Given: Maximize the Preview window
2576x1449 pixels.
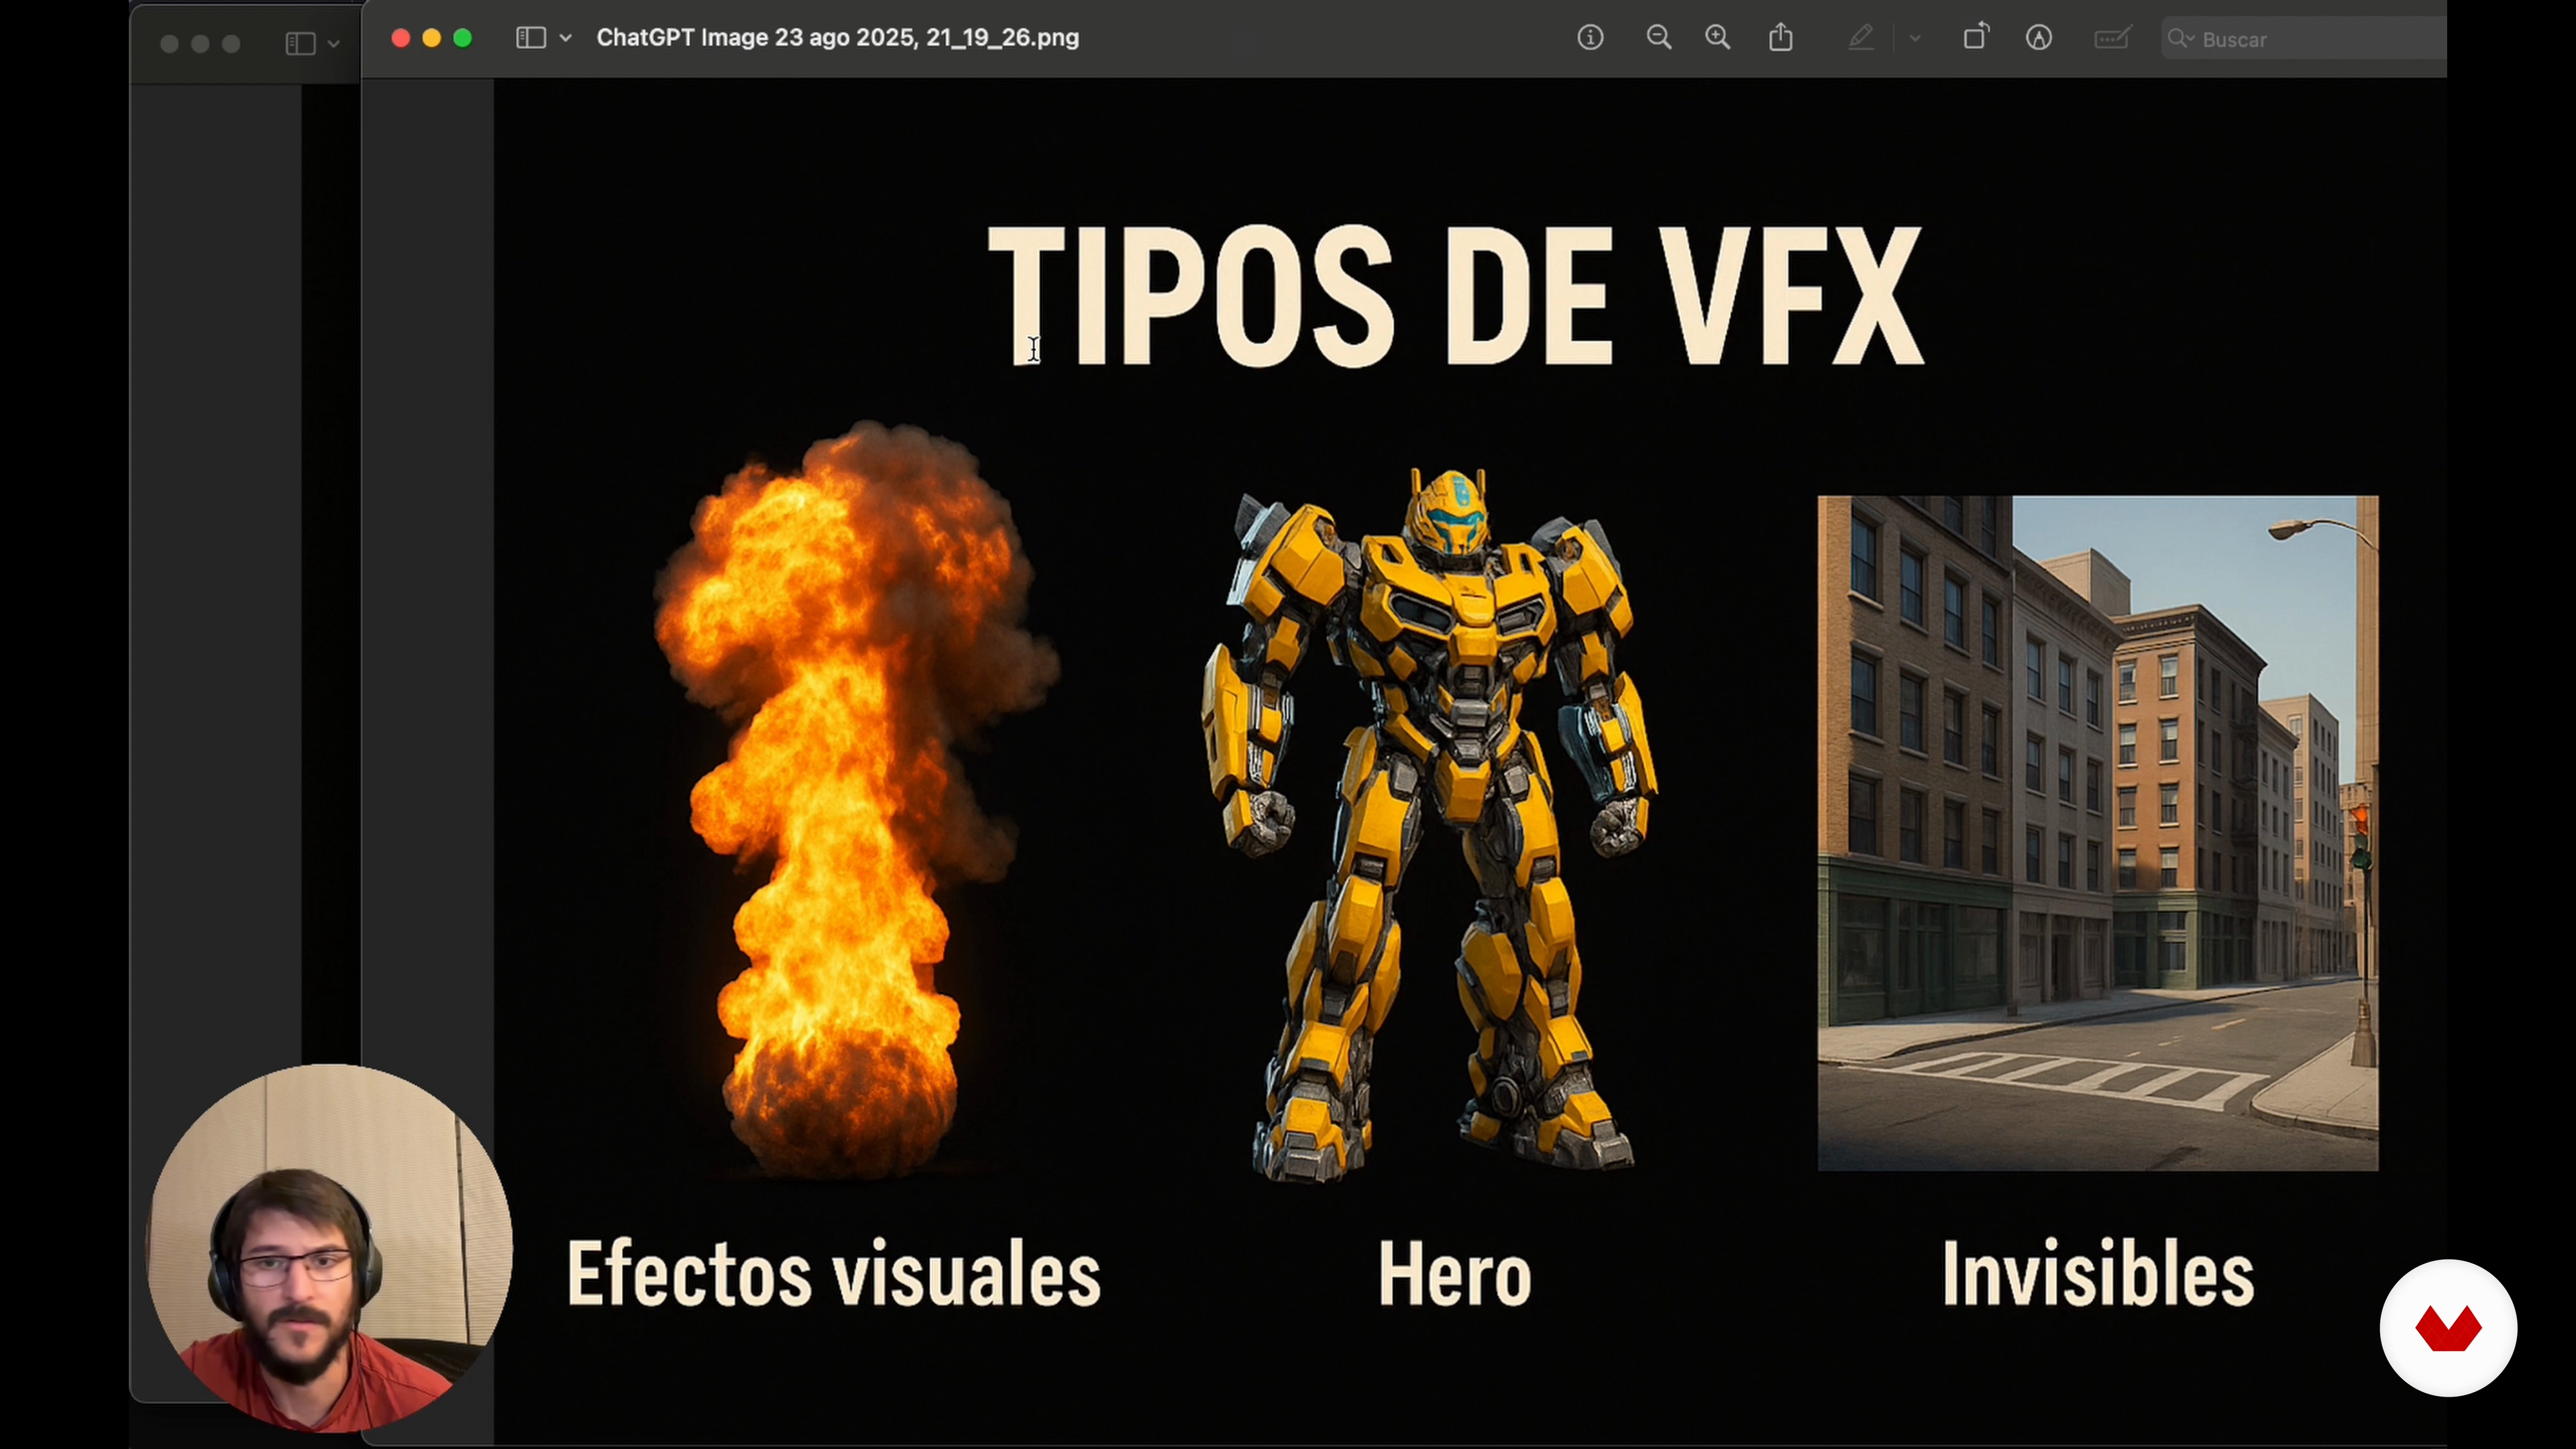Looking at the screenshot, I should (x=462, y=38).
